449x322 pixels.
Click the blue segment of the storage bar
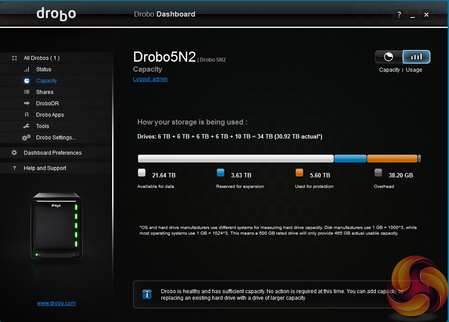[350, 159]
